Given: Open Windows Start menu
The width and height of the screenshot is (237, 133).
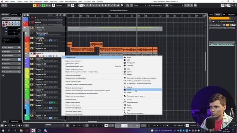Looking at the screenshot, I should tap(3, 130).
